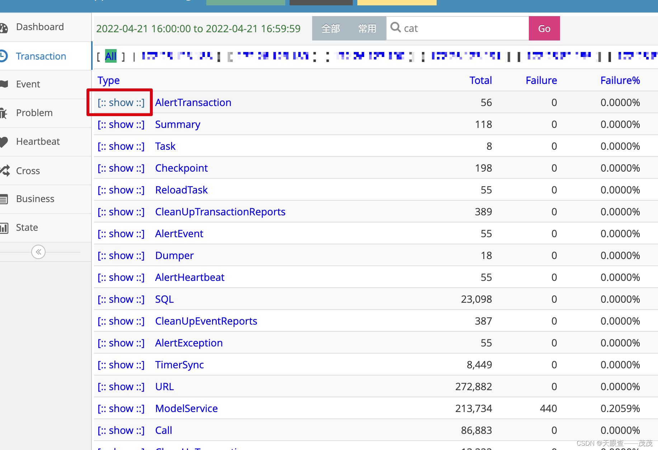Expand show for TimerSync row
The width and height of the screenshot is (658, 450).
121,365
